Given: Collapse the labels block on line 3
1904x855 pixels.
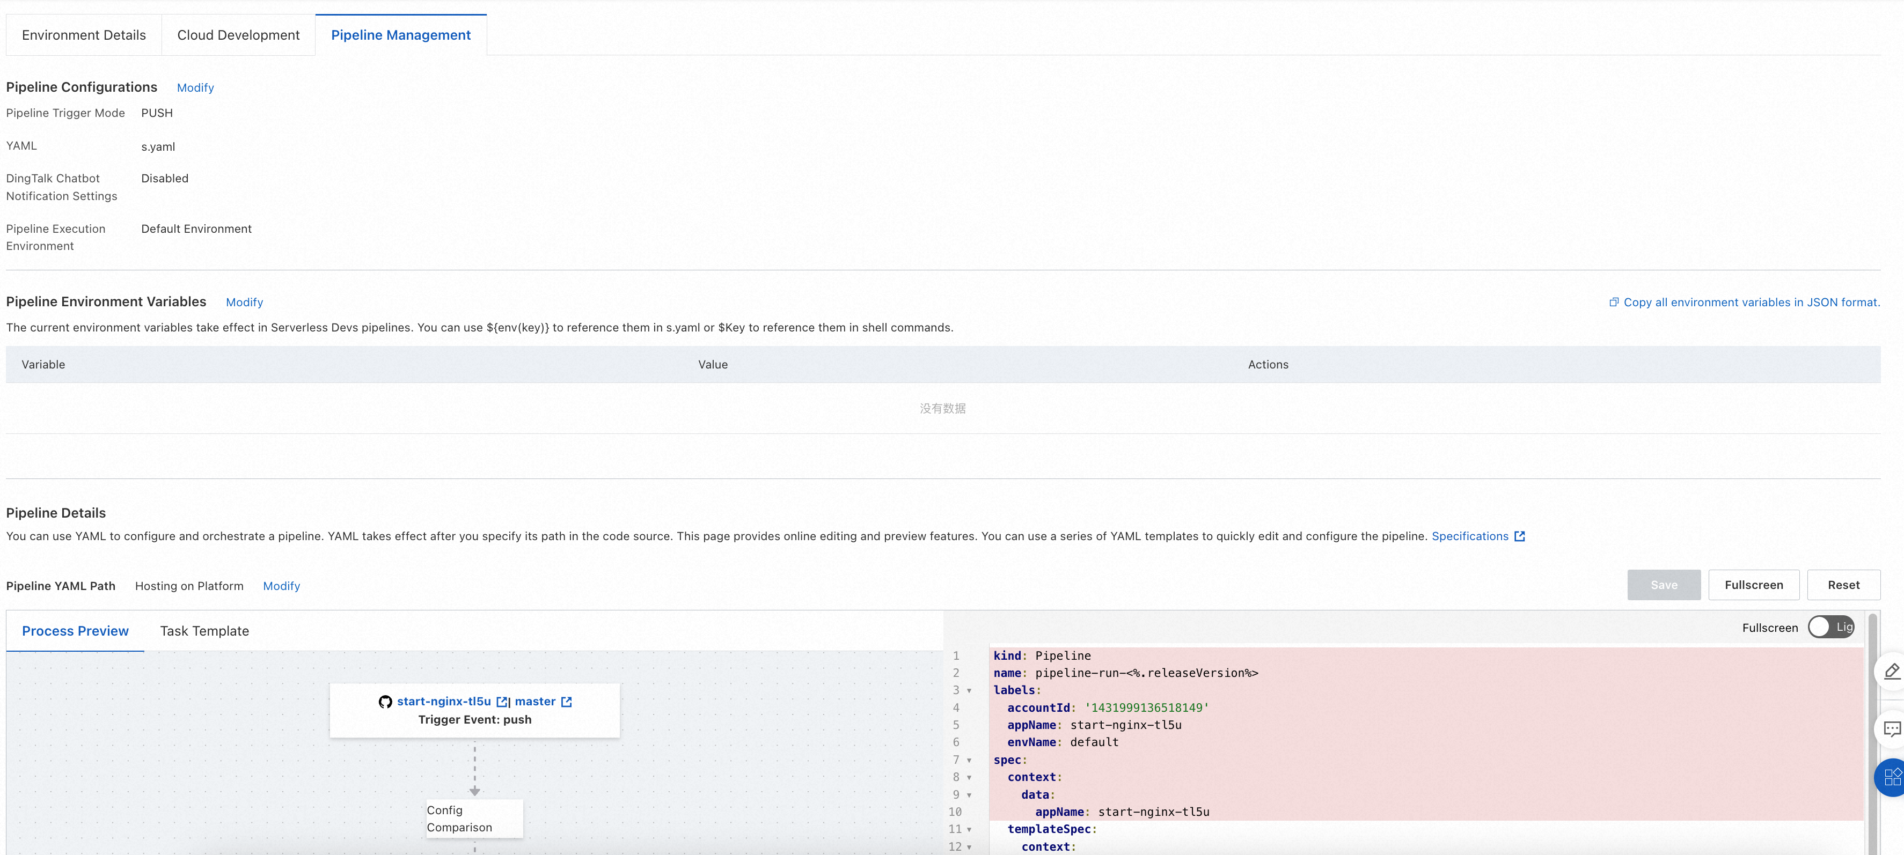Looking at the screenshot, I should 969,691.
